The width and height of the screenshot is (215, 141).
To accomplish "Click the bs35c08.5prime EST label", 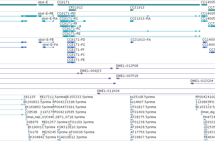I will [x=142, y=97].
